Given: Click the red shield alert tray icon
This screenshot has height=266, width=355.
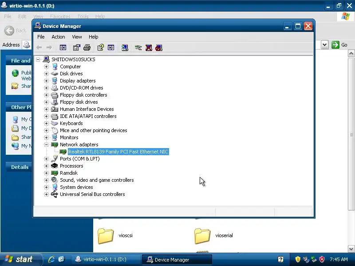Looking at the screenshot, I should 322,259.
